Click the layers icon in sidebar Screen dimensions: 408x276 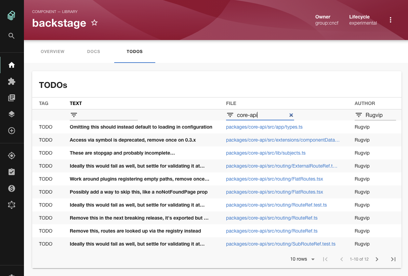11,114
